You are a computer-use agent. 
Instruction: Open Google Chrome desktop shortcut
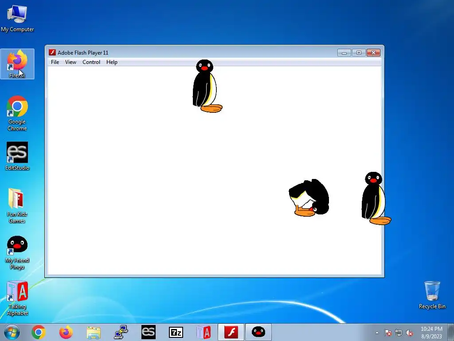(17, 113)
